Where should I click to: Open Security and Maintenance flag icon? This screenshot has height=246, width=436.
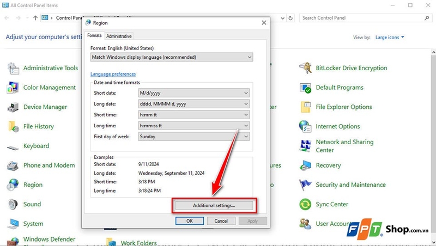tap(305, 185)
